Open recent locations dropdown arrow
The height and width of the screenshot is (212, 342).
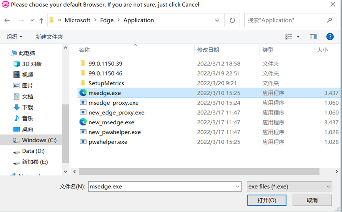click(32, 20)
